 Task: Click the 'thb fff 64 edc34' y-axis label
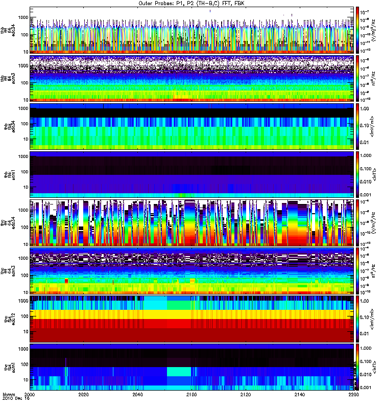(x=8, y=30)
